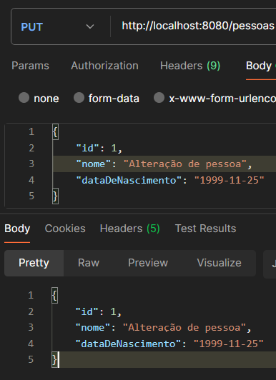
Task: Click the request "nome" line
Action: (164, 164)
